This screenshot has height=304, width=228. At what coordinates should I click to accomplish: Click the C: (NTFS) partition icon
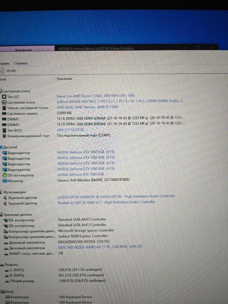pyautogui.click(x=7, y=270)
